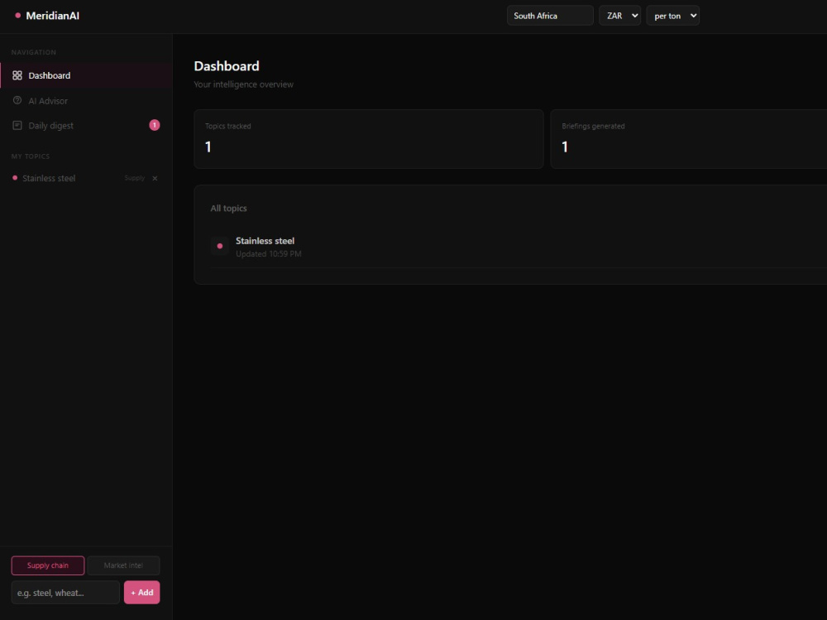Focus the topic input field e.g. steel, wheat
Viewport: 827px width, 620px height.
[x=65, y=593]
